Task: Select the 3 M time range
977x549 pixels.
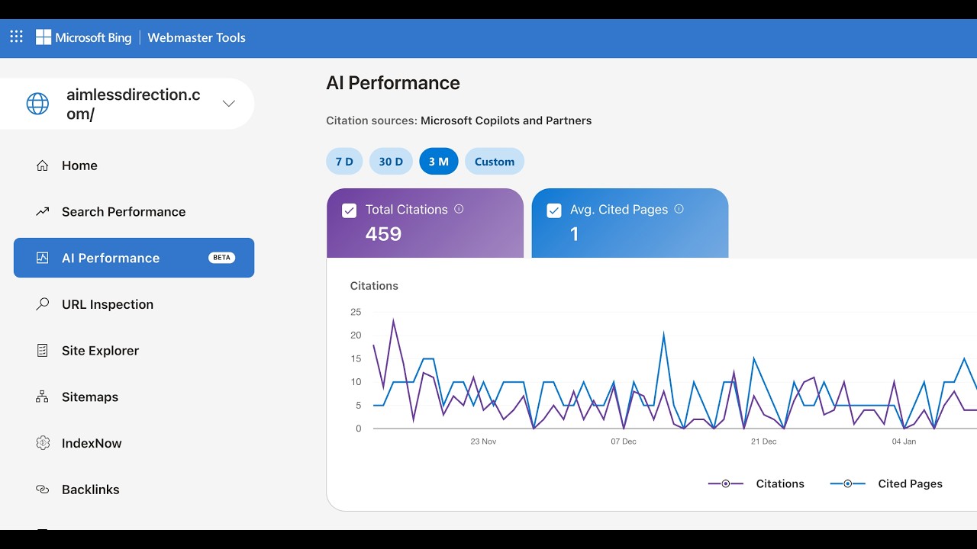Action: (x=439, y=162)
